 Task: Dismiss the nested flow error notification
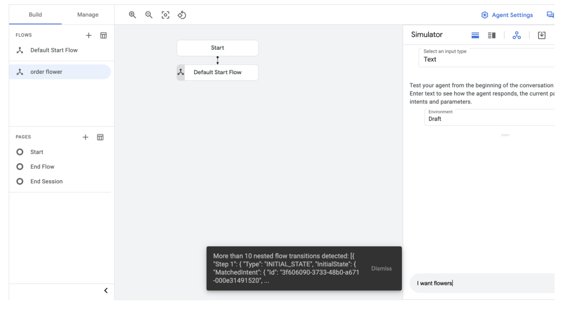[x=381, y=268]
